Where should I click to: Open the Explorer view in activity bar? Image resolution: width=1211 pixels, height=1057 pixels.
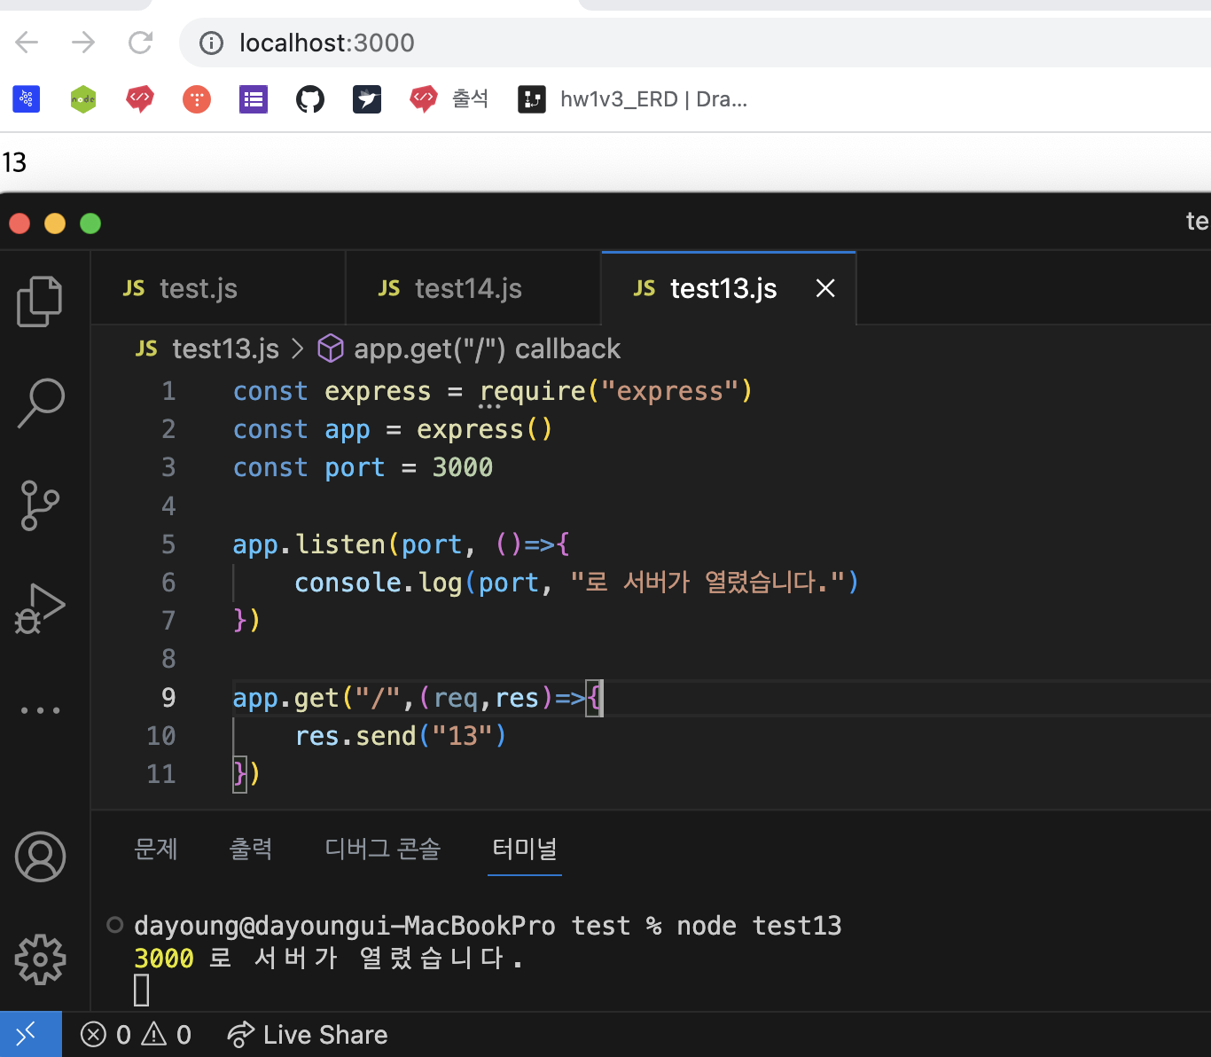(x=40, y=301)
